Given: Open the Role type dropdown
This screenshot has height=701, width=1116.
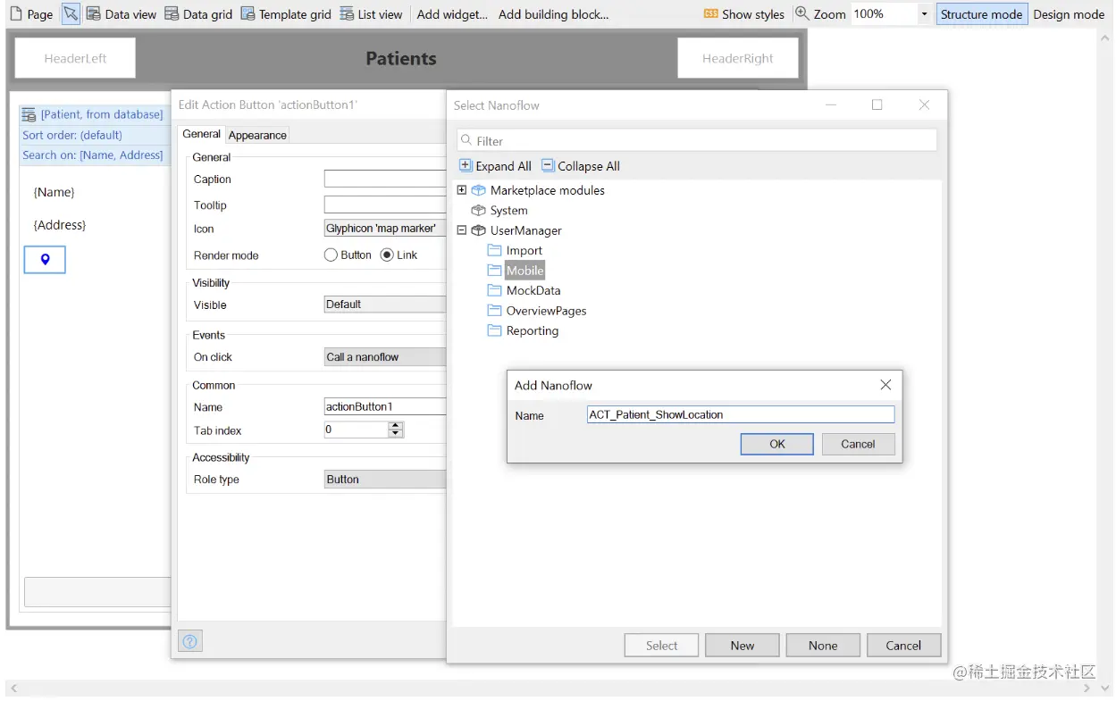Looking at the screenshot, I should (x=385, y=480).
